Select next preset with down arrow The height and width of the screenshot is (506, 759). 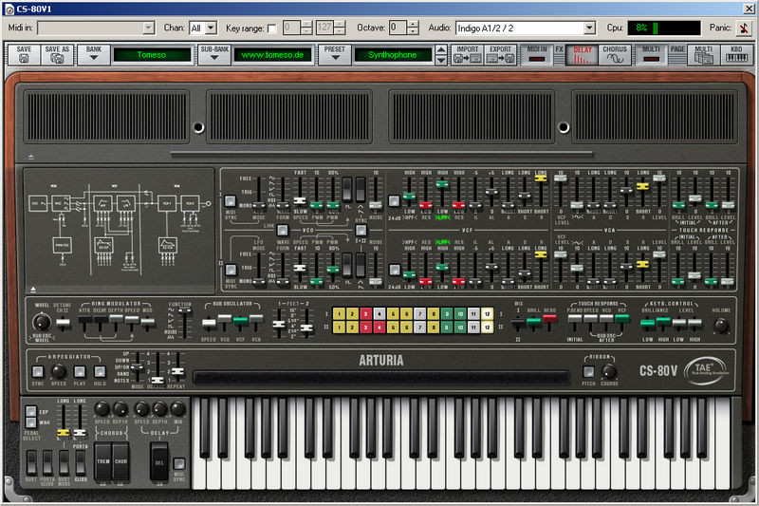point(441,60)
